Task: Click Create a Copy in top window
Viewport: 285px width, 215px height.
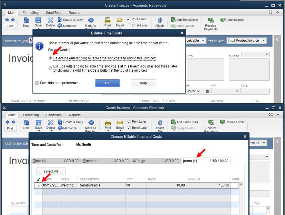Action: [70, 20]
